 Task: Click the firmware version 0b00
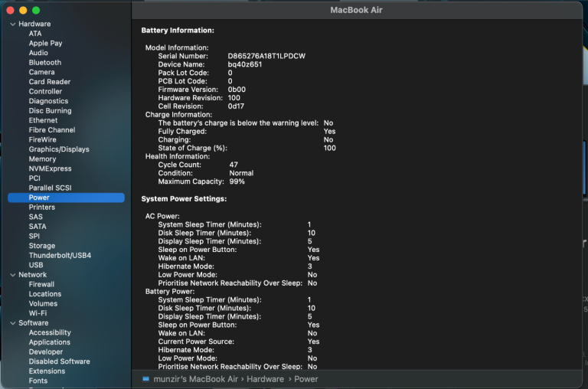(x=237, y=90)
